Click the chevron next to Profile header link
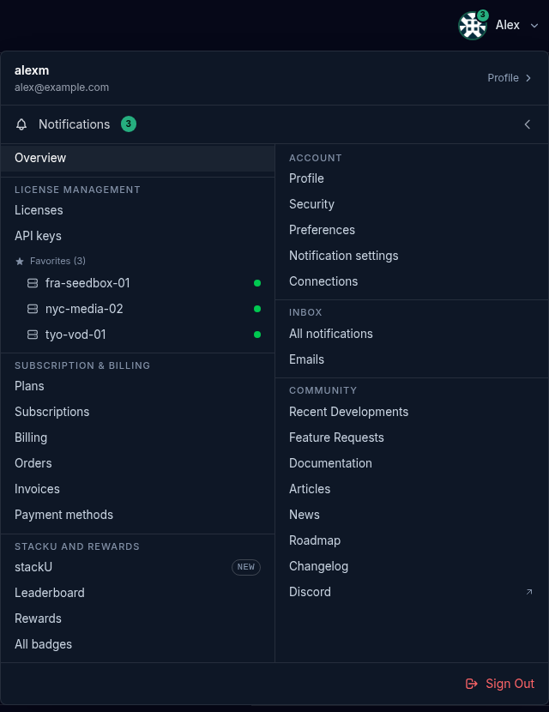This screenshot has height=712, width=549. 528,78
